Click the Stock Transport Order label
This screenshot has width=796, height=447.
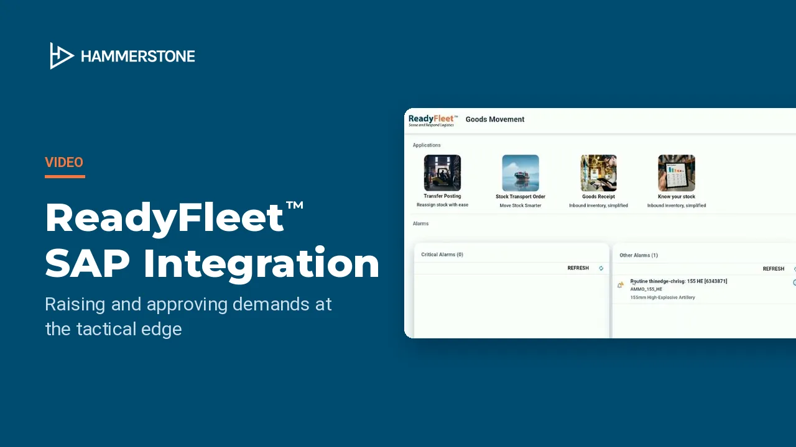point(521,197)
